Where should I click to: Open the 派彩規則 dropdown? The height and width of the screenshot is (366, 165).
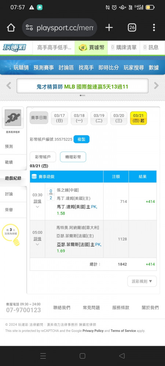pos(142,281)
